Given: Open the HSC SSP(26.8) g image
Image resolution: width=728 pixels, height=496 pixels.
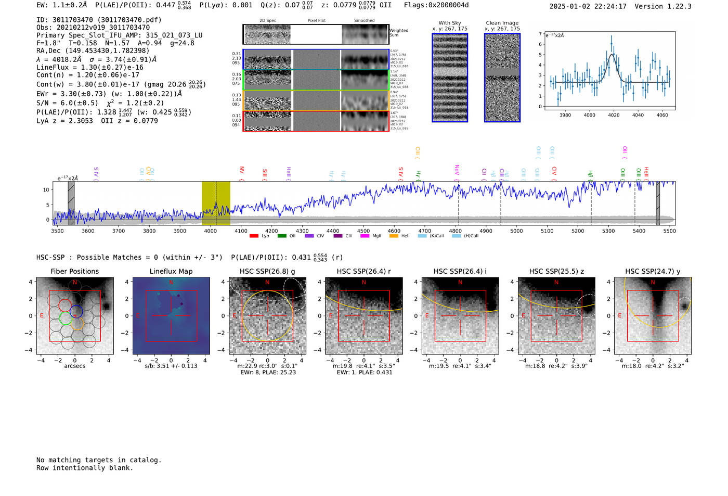Looking at the screenshot, I should 267,315.
